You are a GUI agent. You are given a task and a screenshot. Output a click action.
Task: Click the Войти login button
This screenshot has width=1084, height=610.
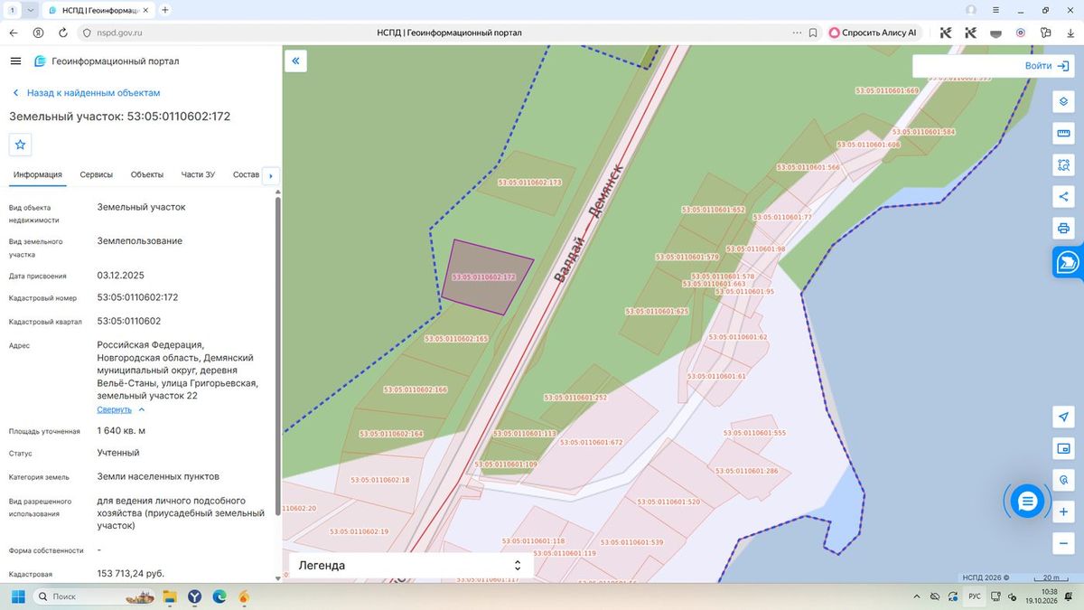pyautogui.click(x=1047, y=66)
